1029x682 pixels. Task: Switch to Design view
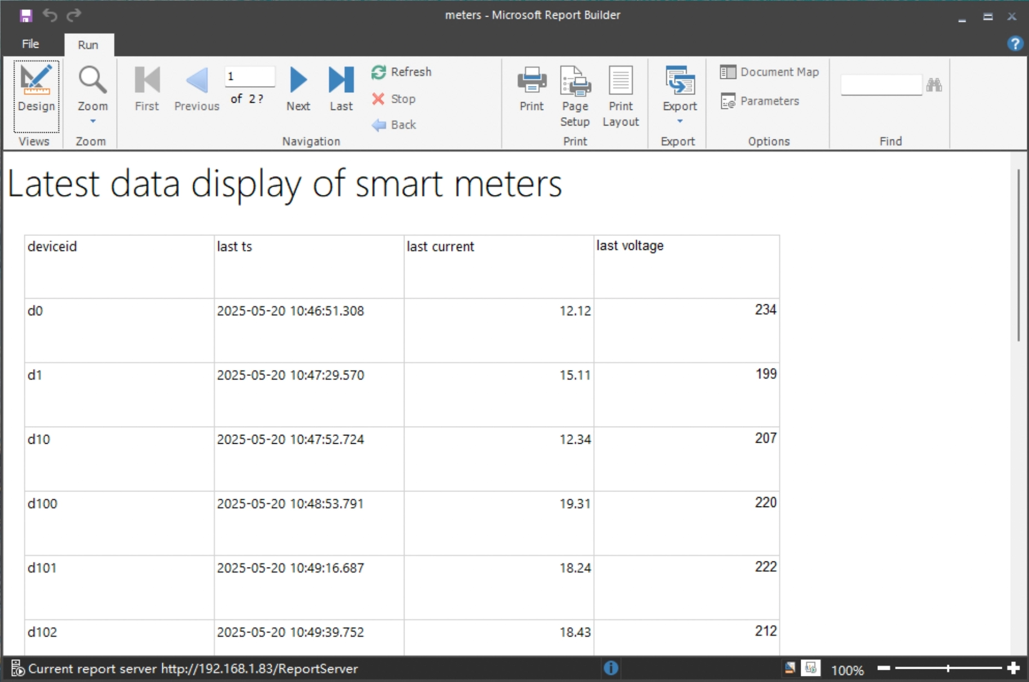[36, 89]
